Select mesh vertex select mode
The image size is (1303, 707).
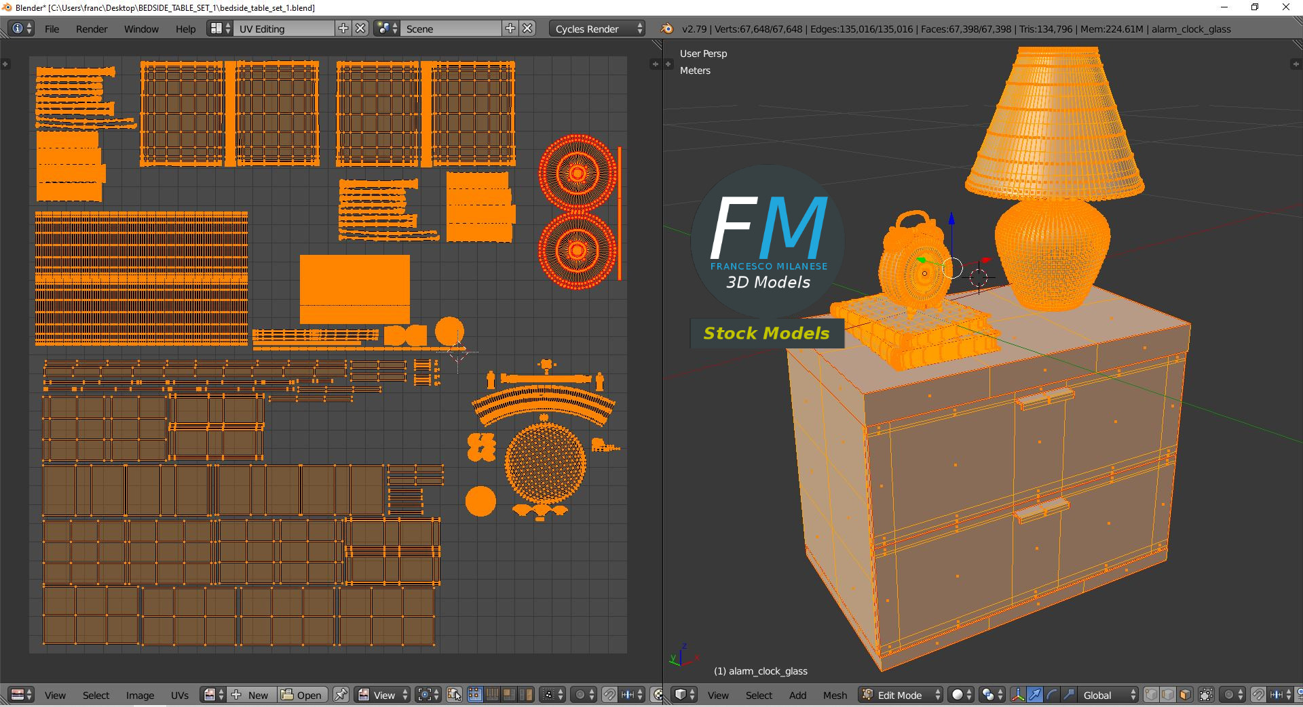1151,695
